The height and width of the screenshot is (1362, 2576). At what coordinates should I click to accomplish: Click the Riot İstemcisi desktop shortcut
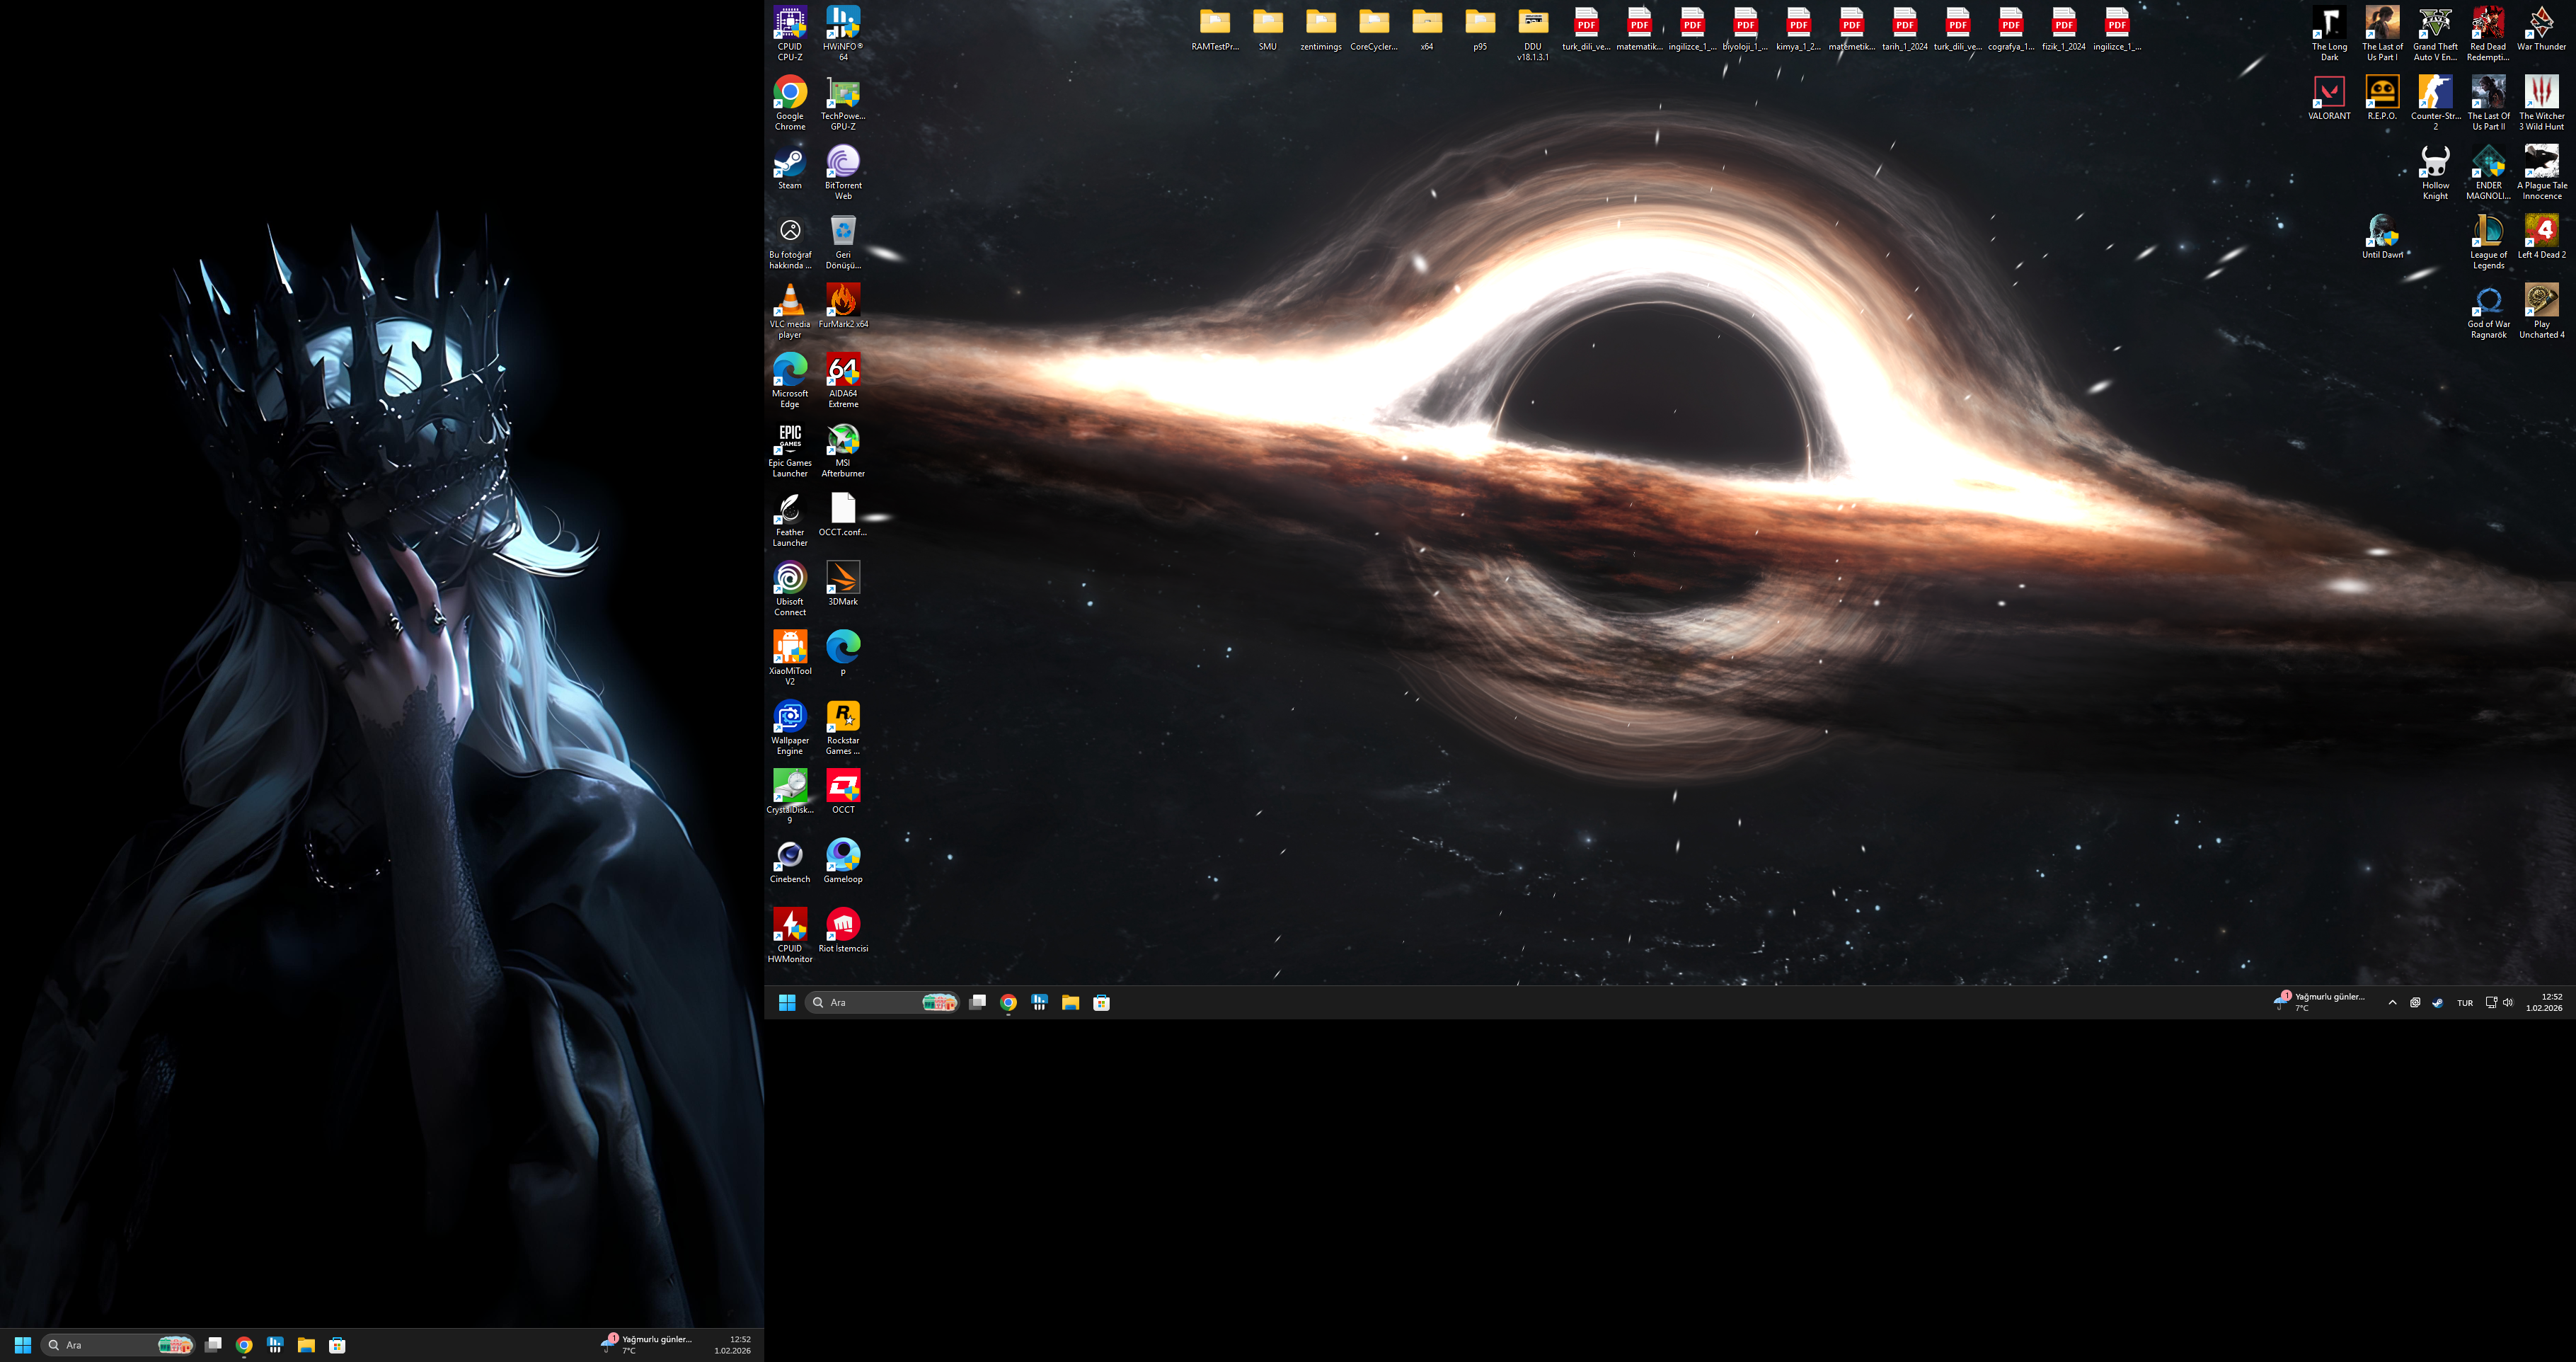843,930
